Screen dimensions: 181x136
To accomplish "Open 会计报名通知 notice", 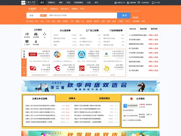I will 134,71.
